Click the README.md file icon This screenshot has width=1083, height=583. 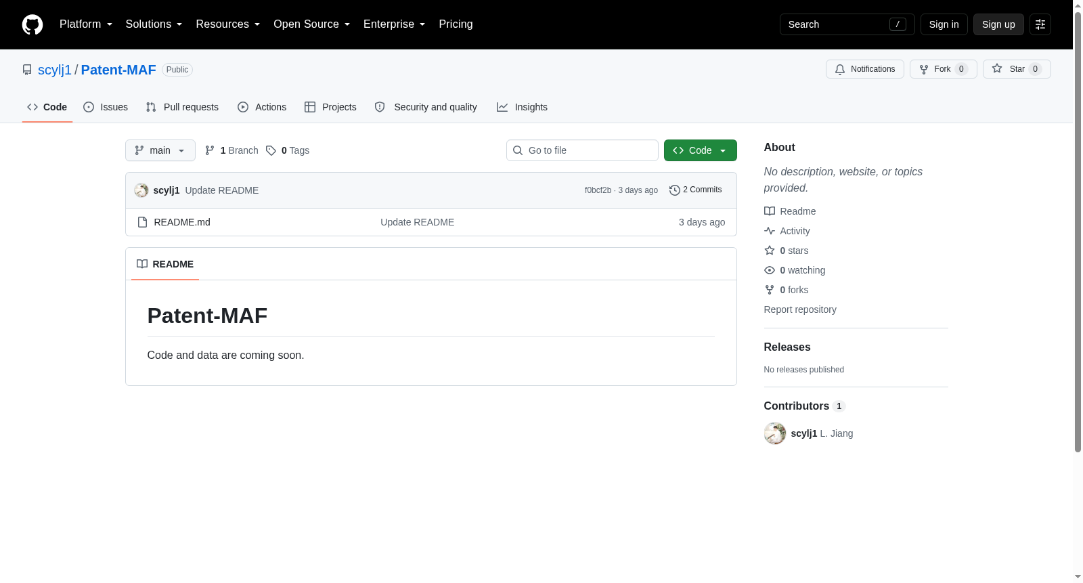[142, 222]
